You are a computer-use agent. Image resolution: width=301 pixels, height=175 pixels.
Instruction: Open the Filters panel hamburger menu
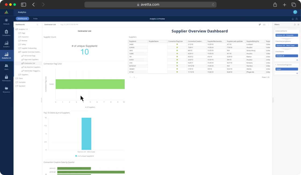click(298, 24)
